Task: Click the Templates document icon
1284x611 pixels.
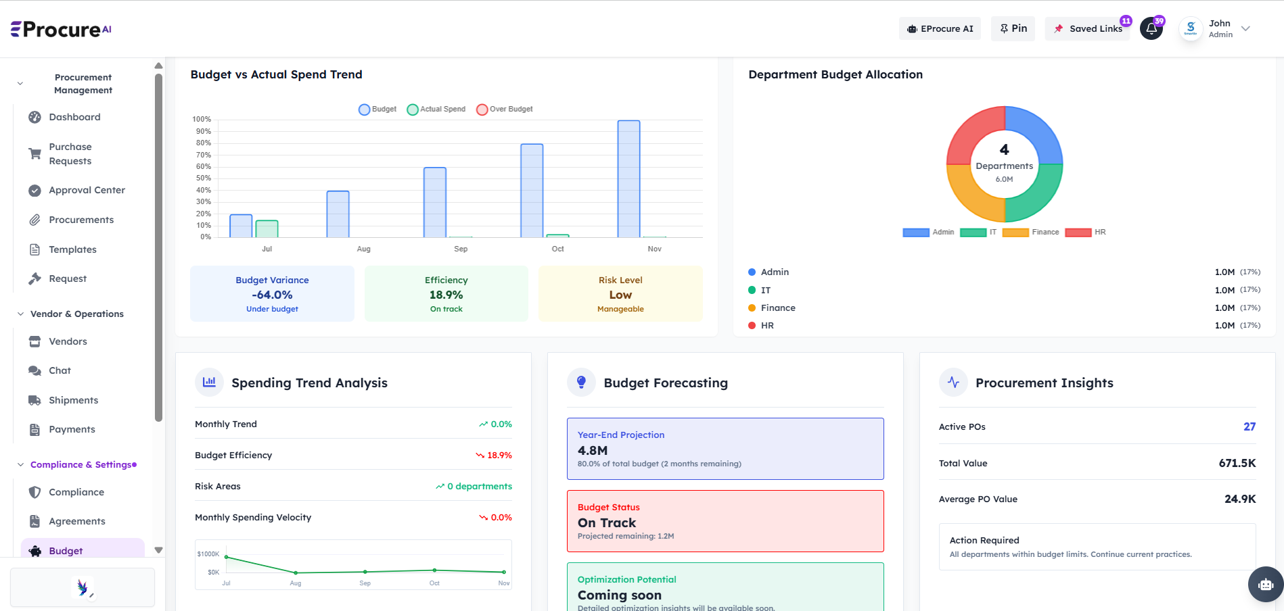Action: (35, 249)
